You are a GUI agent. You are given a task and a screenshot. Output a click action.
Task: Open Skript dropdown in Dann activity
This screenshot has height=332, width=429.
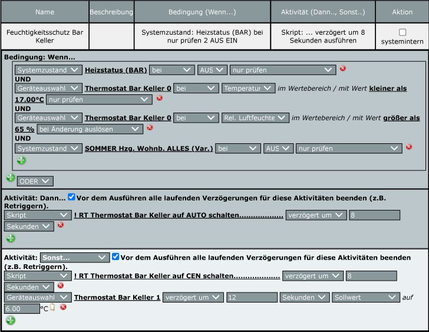[38, 215]
